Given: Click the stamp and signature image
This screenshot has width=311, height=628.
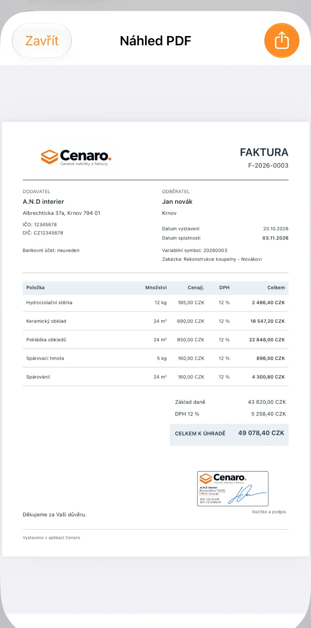Looking at the screenshot, I should coord(233,489).
